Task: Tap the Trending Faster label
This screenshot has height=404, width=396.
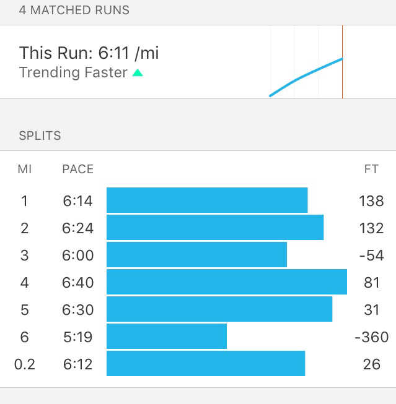Action: click(x=73, y=72)
